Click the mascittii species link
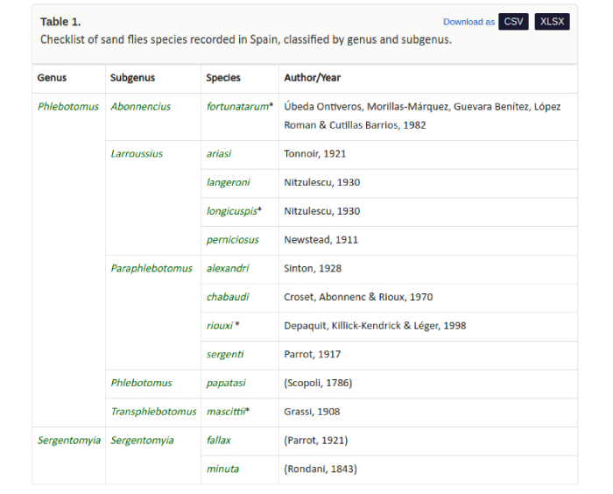Image resolution: width=613 pixels, height=494 pixels. 225,412
